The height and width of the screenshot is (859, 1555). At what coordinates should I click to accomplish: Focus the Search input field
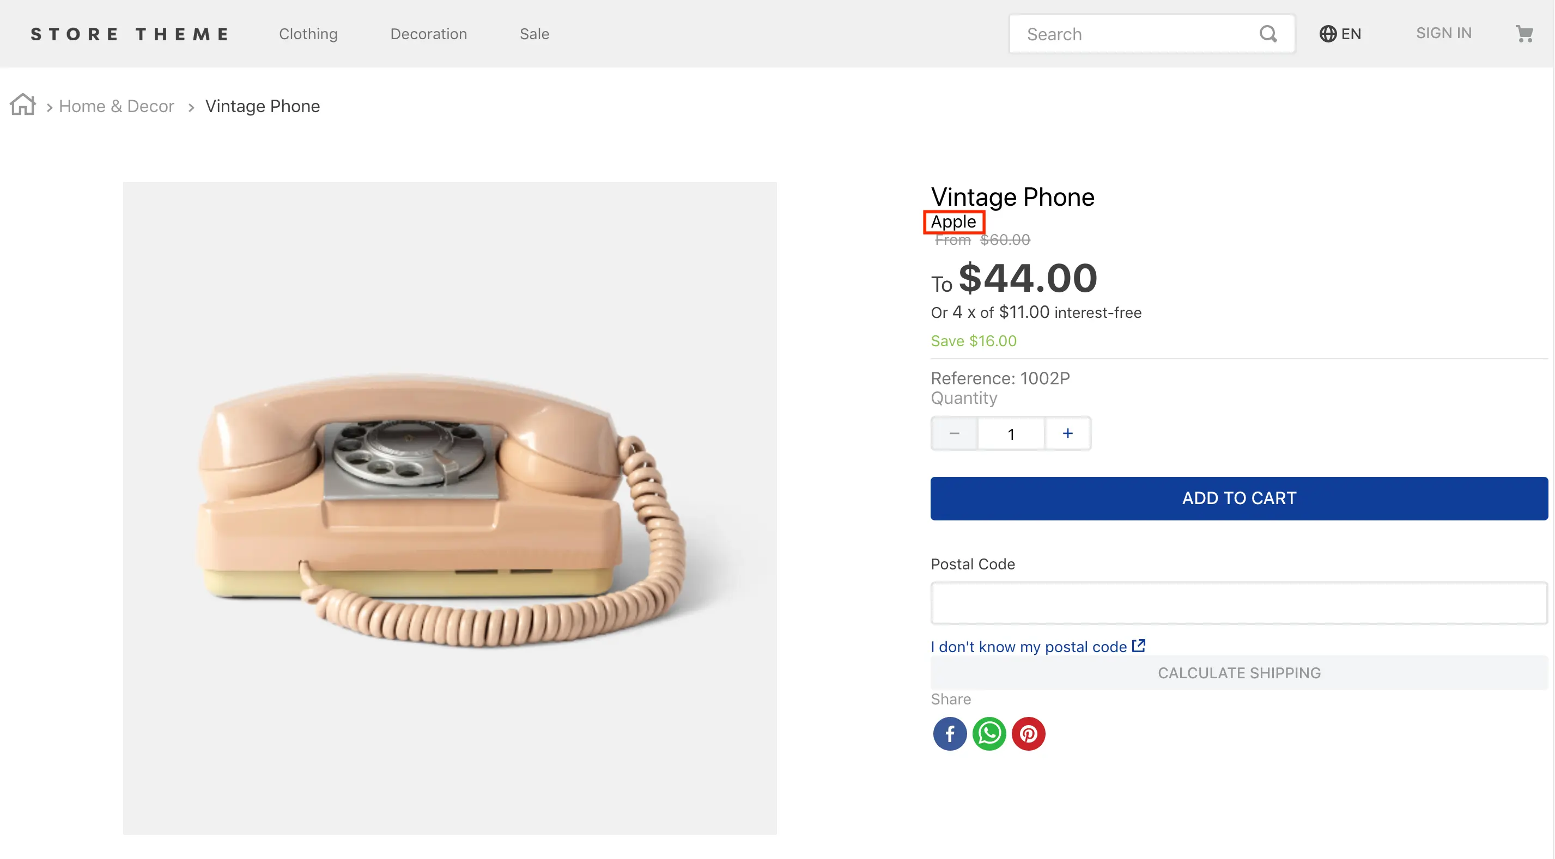point(1135,34)
